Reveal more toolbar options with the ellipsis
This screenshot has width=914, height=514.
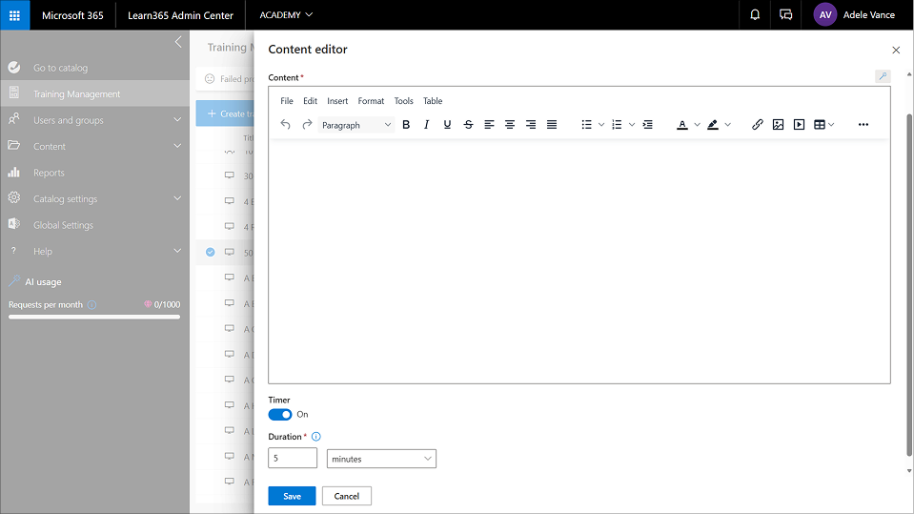pyautogui.click(x=863, y=125)
